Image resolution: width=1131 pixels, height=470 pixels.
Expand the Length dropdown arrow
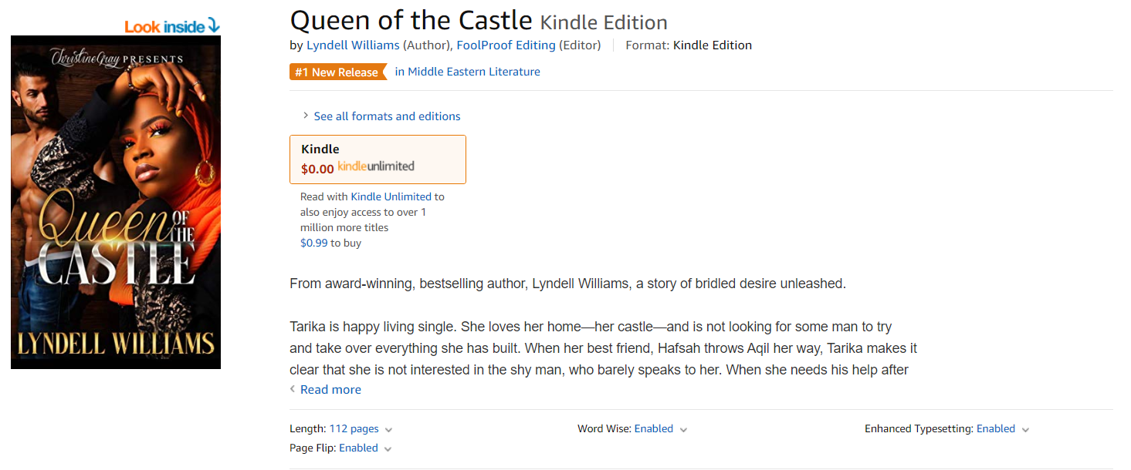388,430
